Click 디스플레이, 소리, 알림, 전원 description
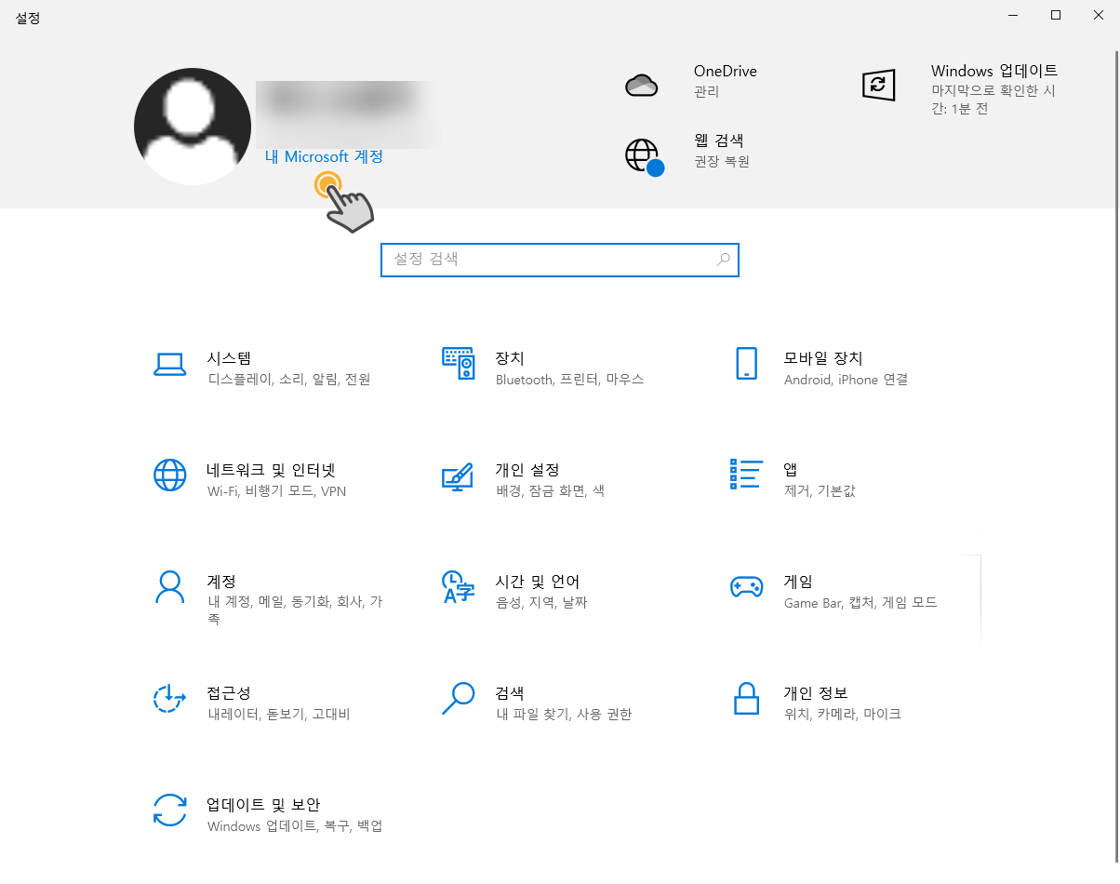This screenshot has height=884, width=1120. [x=289, y=380]
